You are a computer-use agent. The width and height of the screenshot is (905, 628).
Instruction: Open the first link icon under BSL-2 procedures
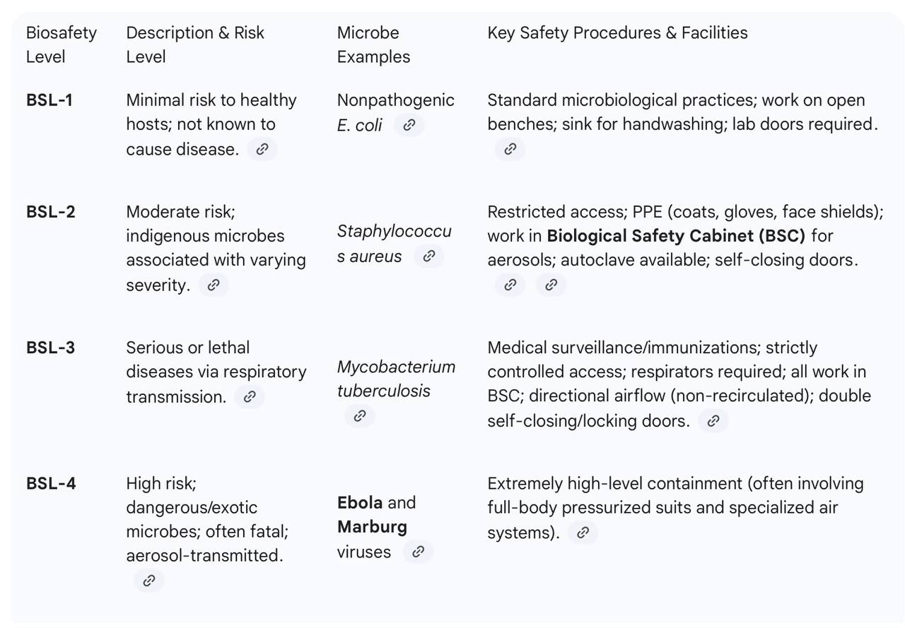510,285
